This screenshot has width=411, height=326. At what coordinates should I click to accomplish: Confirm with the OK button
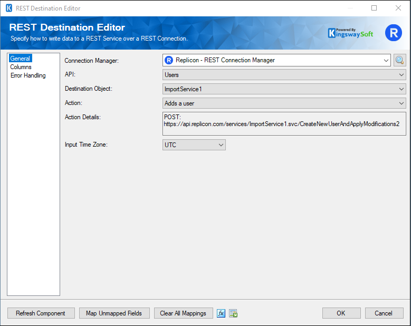tap(341, 313)
